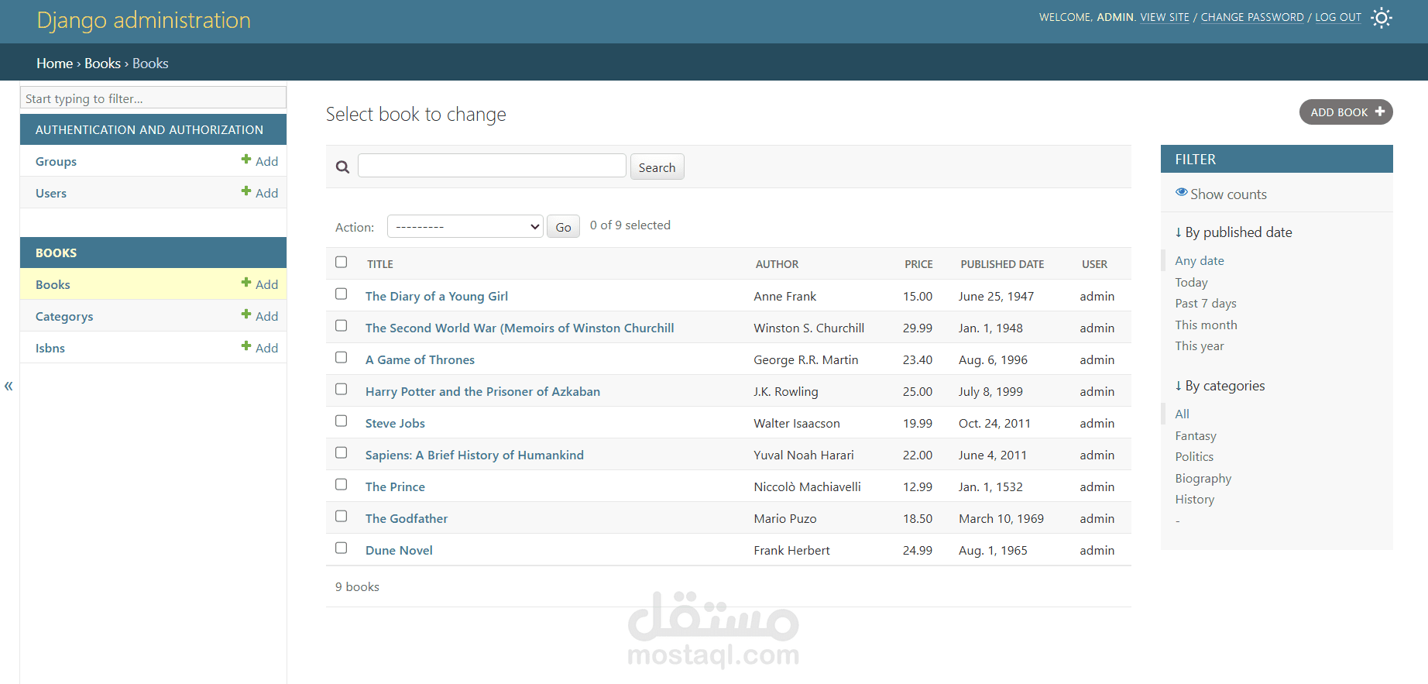The image size is (1428, 684).
Task: Open Categorys in the sidebar
Action: pyautogui.click(x=64, y=316)
